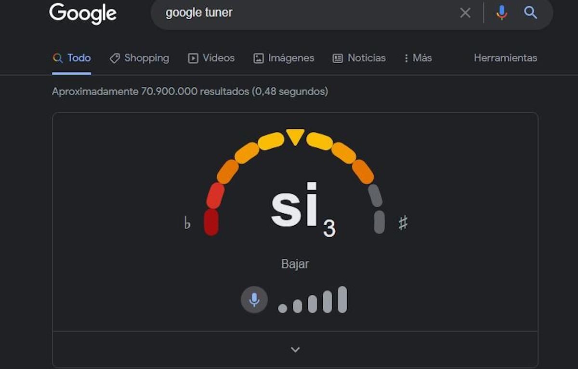
Task: Click the 'google tuner' search field
Action: 308,13
